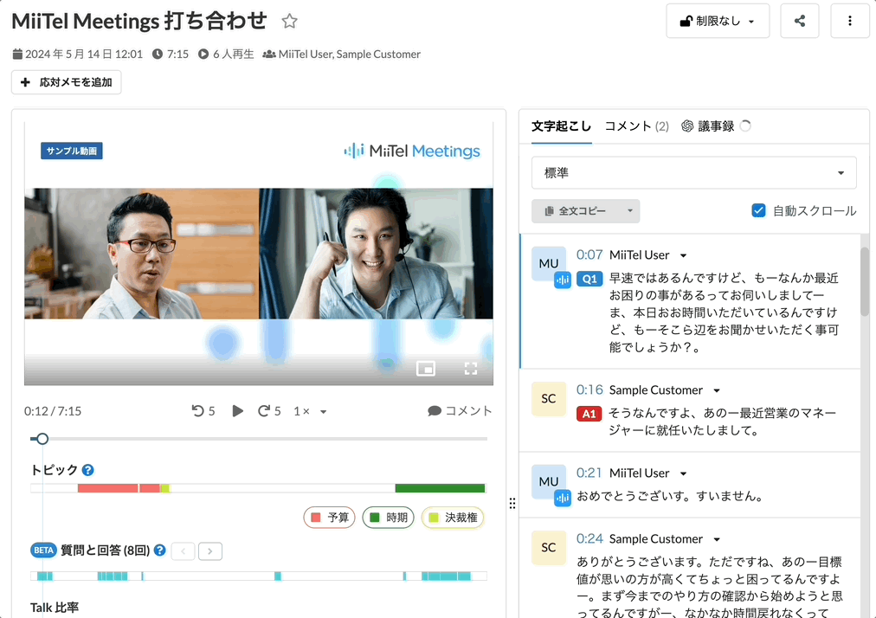
Task: Jump to the 0:07 transcript timestamp
Action: click(589, 254)
